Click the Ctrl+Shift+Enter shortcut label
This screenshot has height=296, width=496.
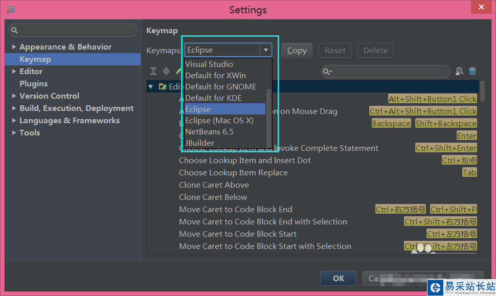(446, 148)
